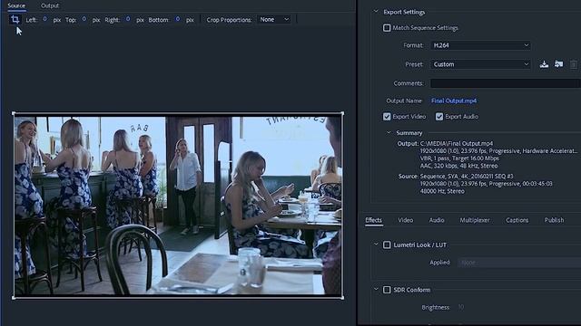Select the Effects tab

pyautogui.click(x=373, y=220)
